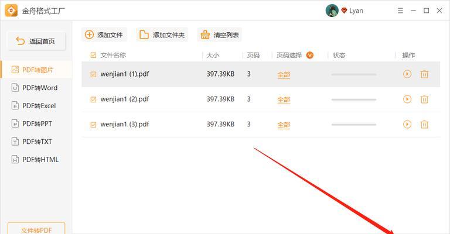Toggle the select-all checkbox beside 文件名称

coord(93,55)
